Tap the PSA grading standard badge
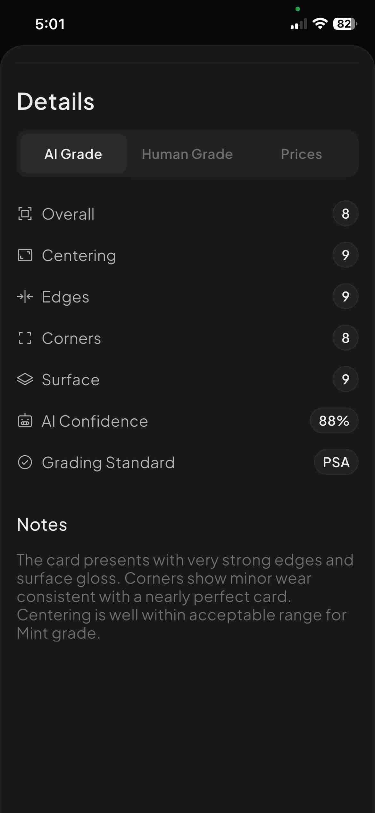The height and width of the screenshot is (813, 375). click(x=336, y=462)
